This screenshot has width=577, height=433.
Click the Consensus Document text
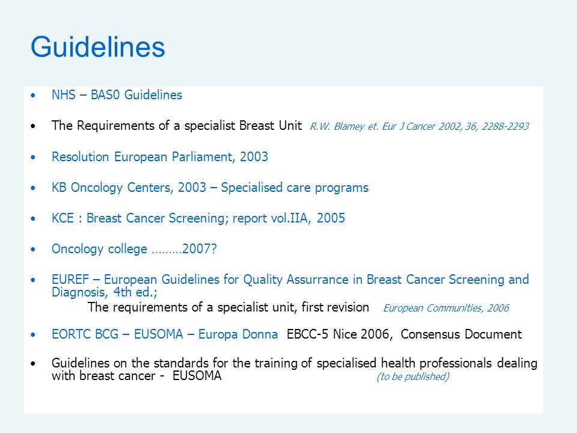tap(461, 334)
